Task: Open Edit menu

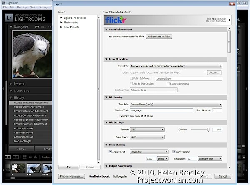Action: point(12,7)
